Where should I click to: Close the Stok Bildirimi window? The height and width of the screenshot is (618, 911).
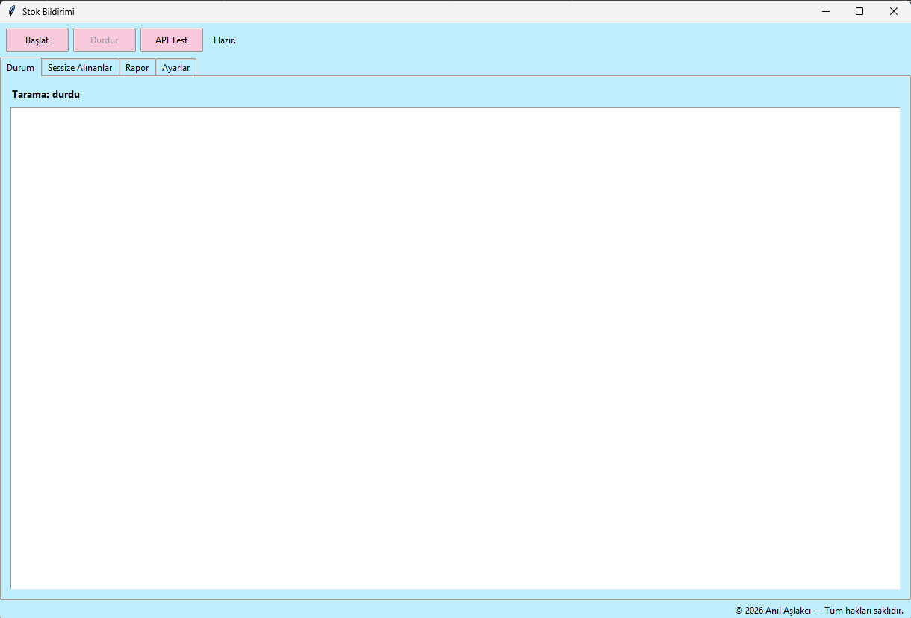[894, 11]
